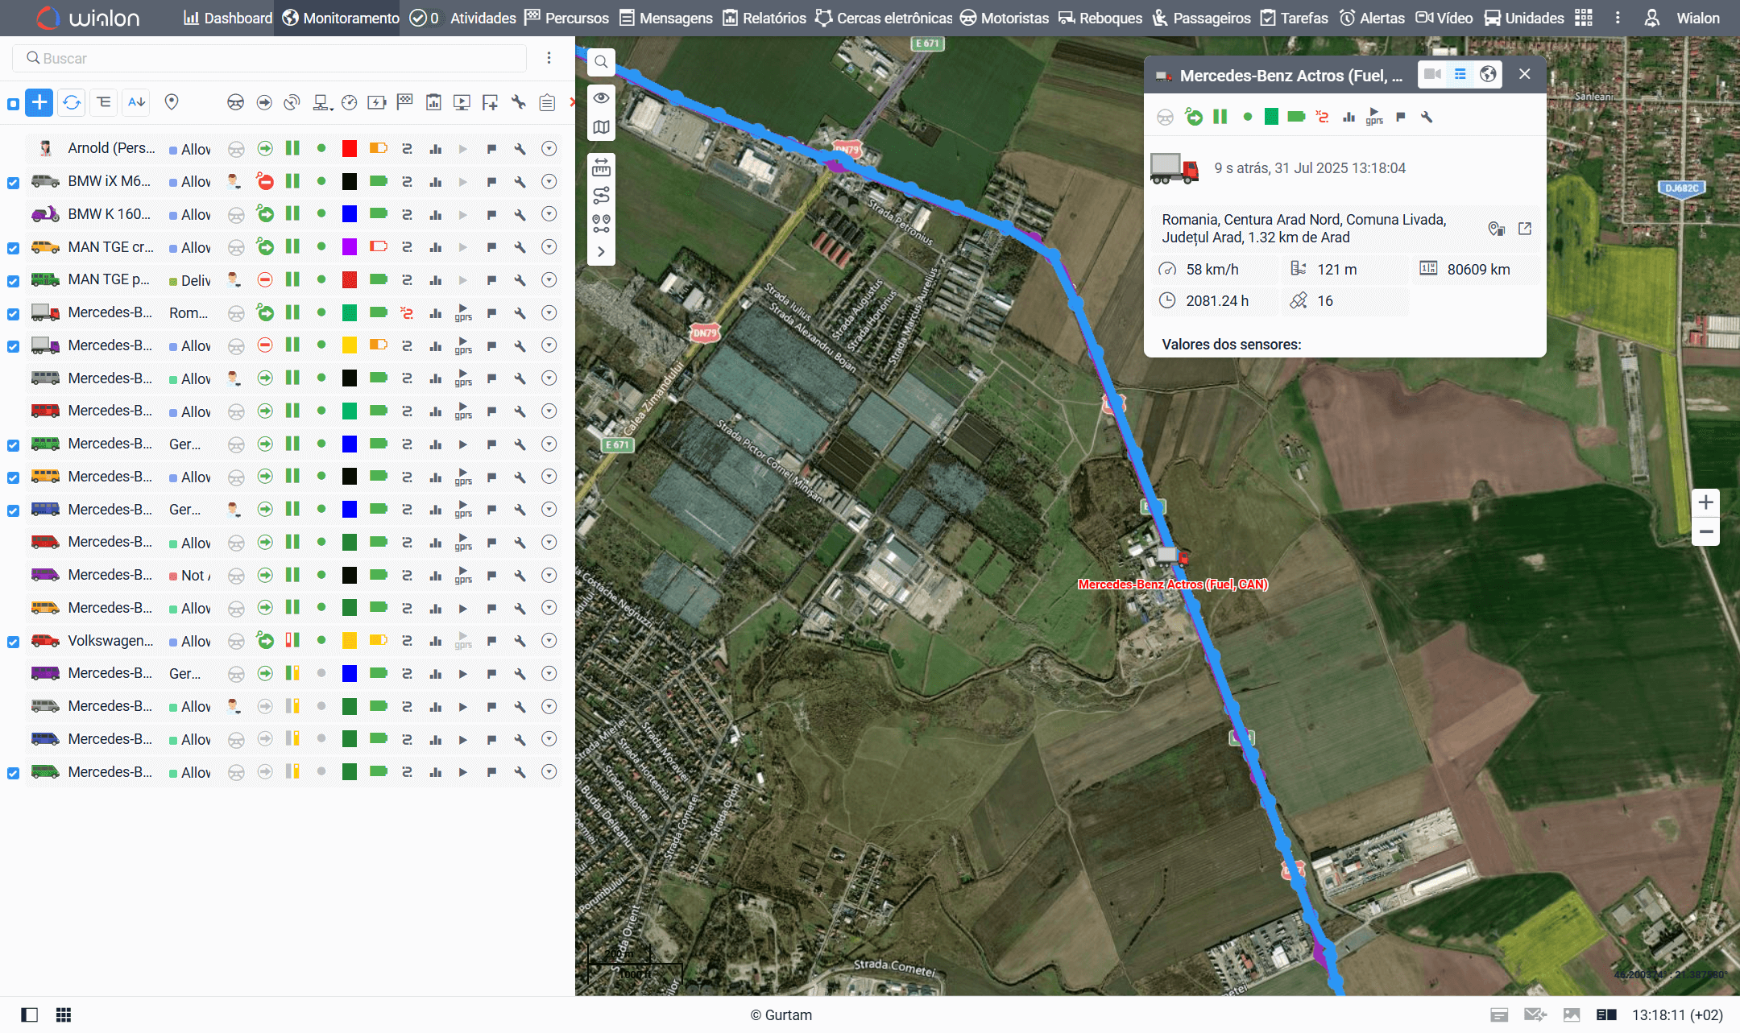Open reports chart icon in BMW iX row
Screen dimensions: 1740x1033
tap(436, 182)
